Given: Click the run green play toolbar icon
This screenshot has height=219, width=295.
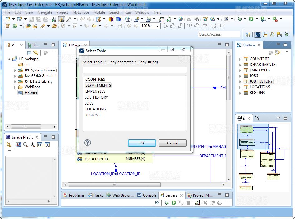Looking at the screenshot, I should click(251, 19).
